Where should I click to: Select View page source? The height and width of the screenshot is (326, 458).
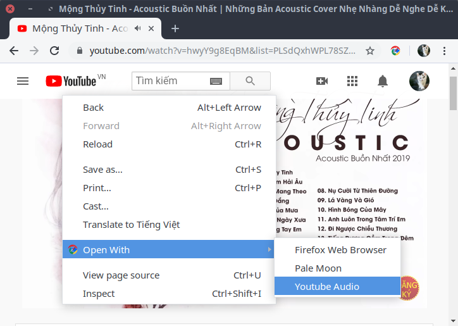[x=169, y=275]
